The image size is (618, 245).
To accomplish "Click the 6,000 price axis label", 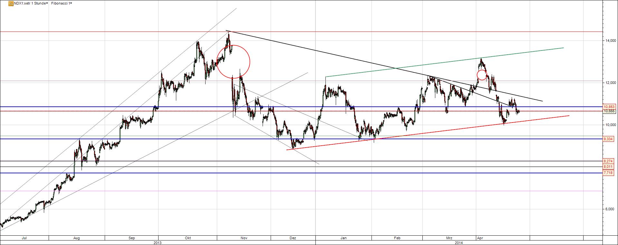I will pos(610,209).
